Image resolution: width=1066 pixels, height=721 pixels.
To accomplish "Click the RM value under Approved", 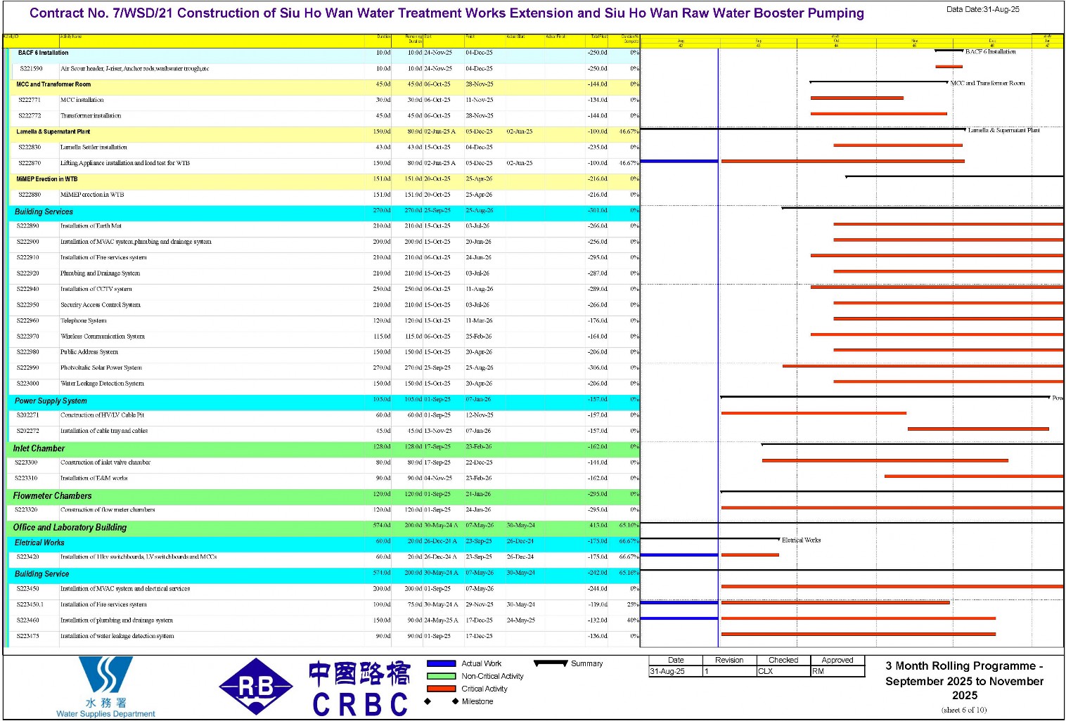I will coord(818,671).
